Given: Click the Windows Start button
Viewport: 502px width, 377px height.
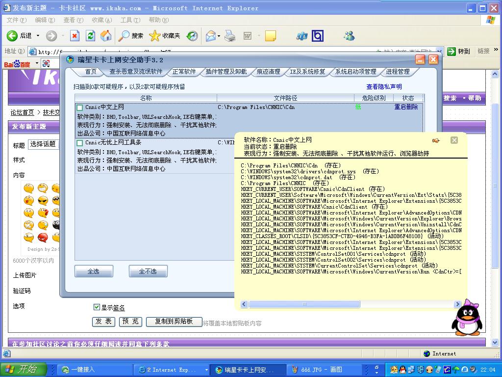Looking at the screenshot, I should (23, 369).
